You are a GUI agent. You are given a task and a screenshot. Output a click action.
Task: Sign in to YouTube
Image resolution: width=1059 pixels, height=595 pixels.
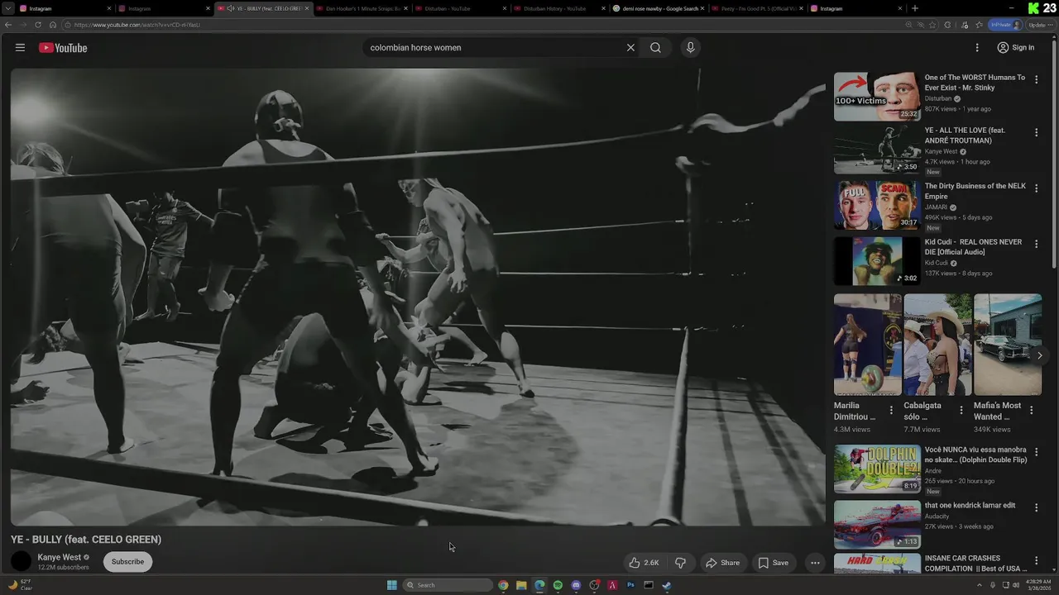1015,48
